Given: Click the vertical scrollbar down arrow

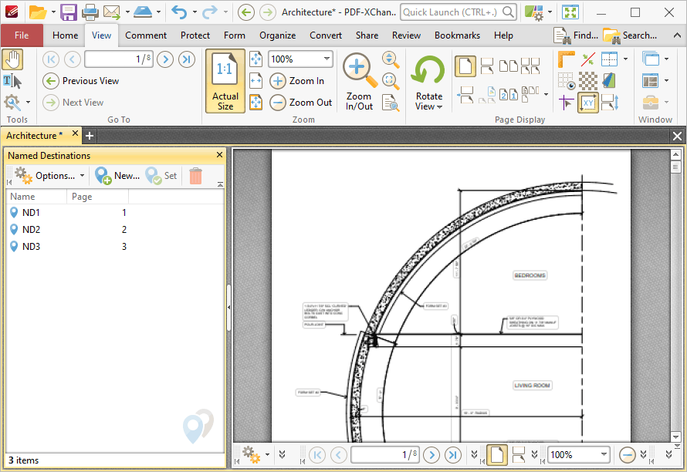Looking at the screenshot, I should 675,437.
